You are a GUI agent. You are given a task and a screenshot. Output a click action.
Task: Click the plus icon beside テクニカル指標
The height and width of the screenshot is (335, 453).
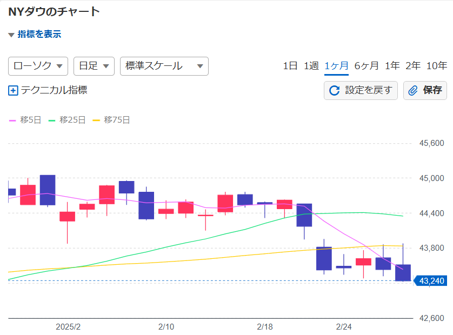pos(13,90)
